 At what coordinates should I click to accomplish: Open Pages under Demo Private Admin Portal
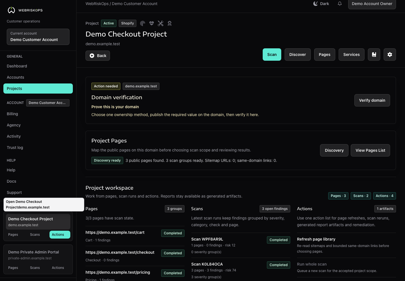[x=13, y=268]
